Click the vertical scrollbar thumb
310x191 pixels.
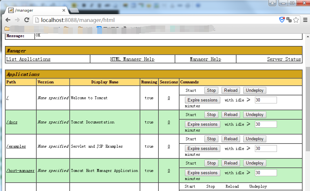pyautogui.click(x=308, y=109)
